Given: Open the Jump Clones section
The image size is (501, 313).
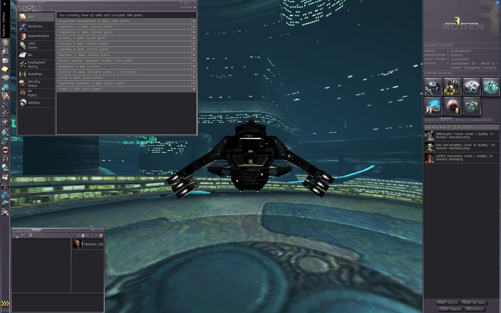Looking at the screenshot, I should 36,45.
